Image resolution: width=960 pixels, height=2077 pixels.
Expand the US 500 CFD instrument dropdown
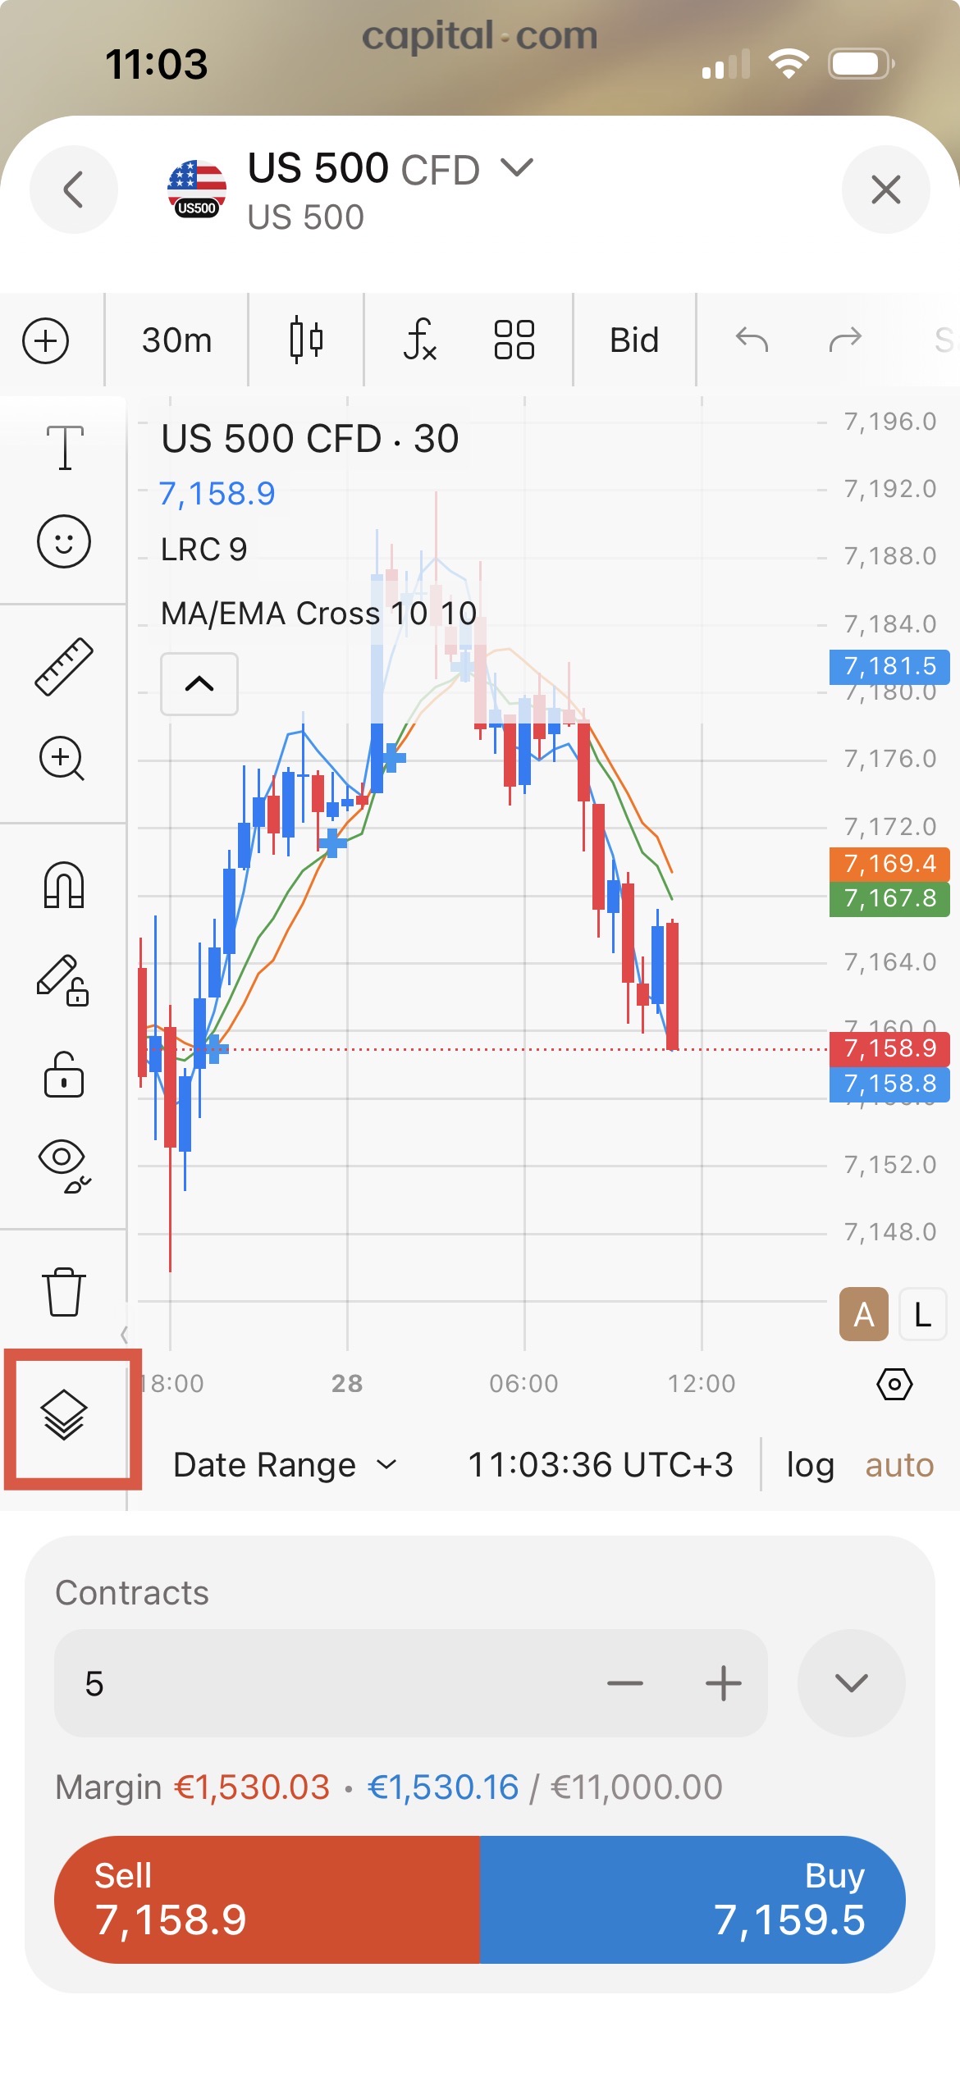coord(517,167)
